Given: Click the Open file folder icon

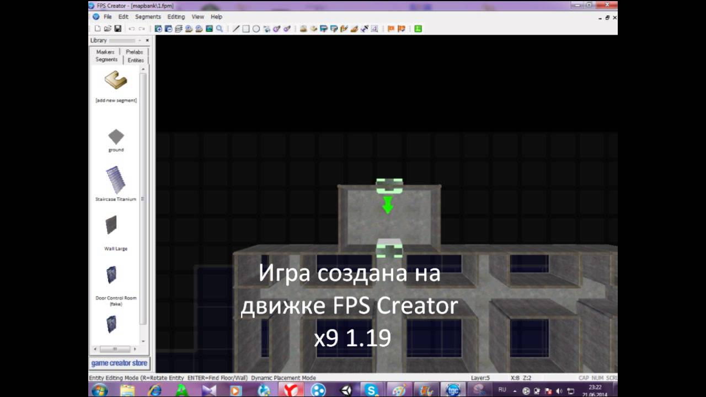Looking at the screenshot, I should pos(108,29).
